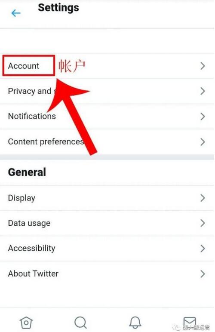Tap the Data usage chevron
Viewport: 215px width, 332px height.
tap(203, 223)
